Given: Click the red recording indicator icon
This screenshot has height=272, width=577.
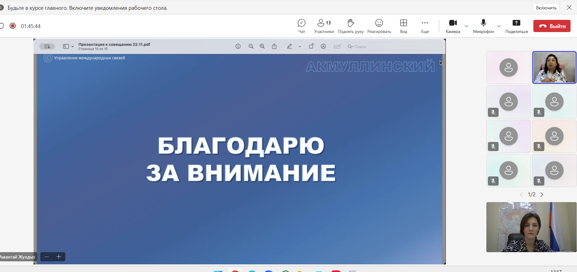Looking at the screenshot, I should 13,26.
